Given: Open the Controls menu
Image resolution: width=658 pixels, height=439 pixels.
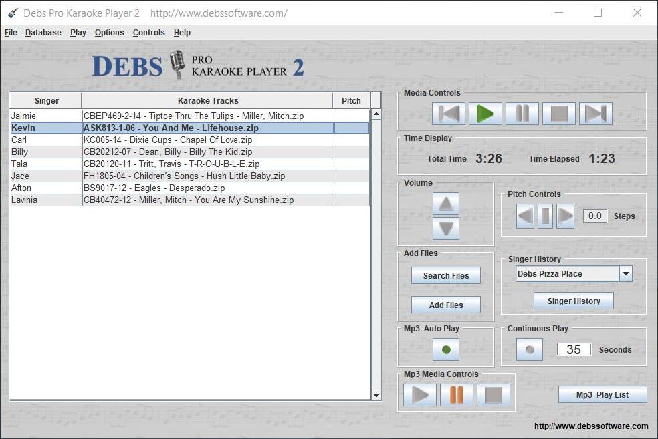Looking at the screenshot, I should click(149, 33).
